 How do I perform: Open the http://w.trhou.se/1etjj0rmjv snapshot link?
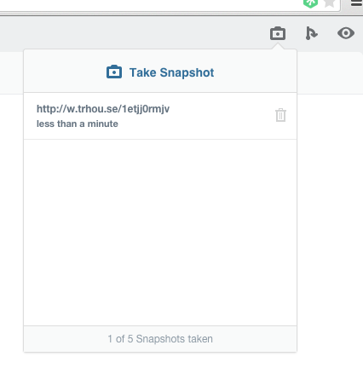(x=103, y=109)
